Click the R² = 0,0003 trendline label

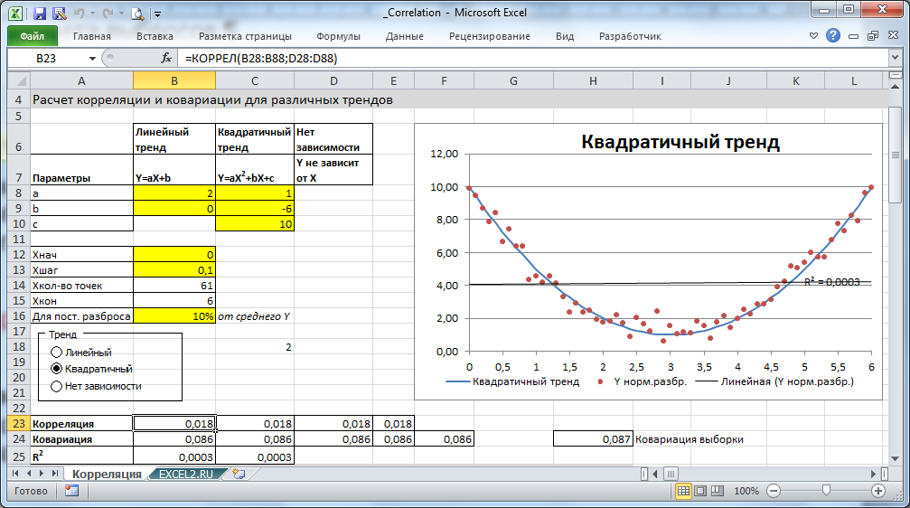click(x=831, y=282)
